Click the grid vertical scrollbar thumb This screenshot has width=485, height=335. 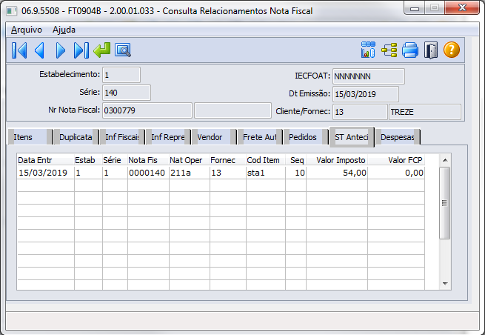tap(445, 203)
